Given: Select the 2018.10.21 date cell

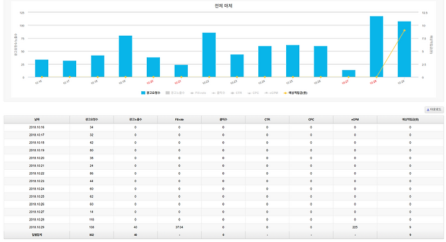Looking at the screenshot, I should pyautogui.click(x=37, y=166).
